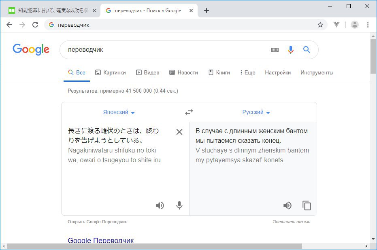Viewport: 377px width, 250px height.
Task: Switch to Картинки image results
Action: [111, 72]
